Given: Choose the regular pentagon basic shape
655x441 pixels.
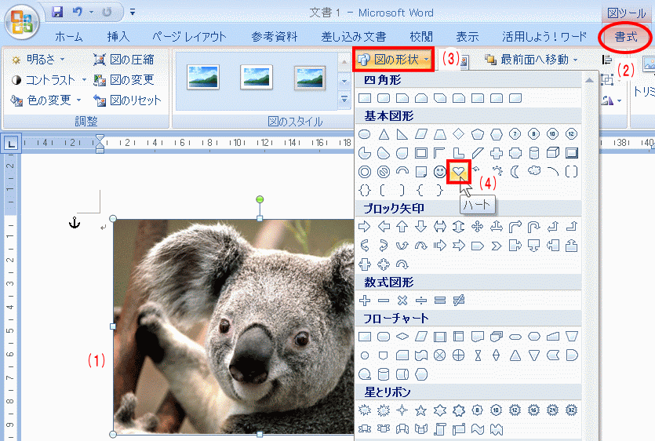Looking at the screenshot, I should 477,134.
